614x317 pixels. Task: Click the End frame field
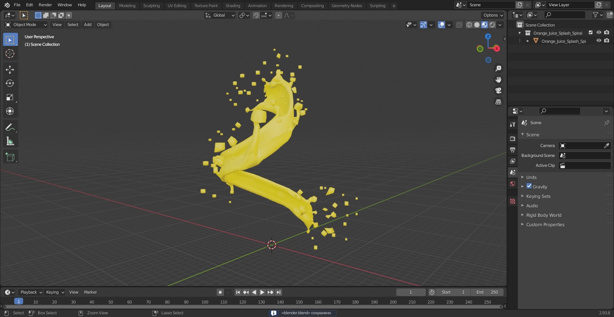(x=487, y=292)
